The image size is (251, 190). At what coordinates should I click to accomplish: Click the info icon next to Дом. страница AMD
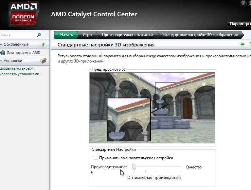(3, 53)
